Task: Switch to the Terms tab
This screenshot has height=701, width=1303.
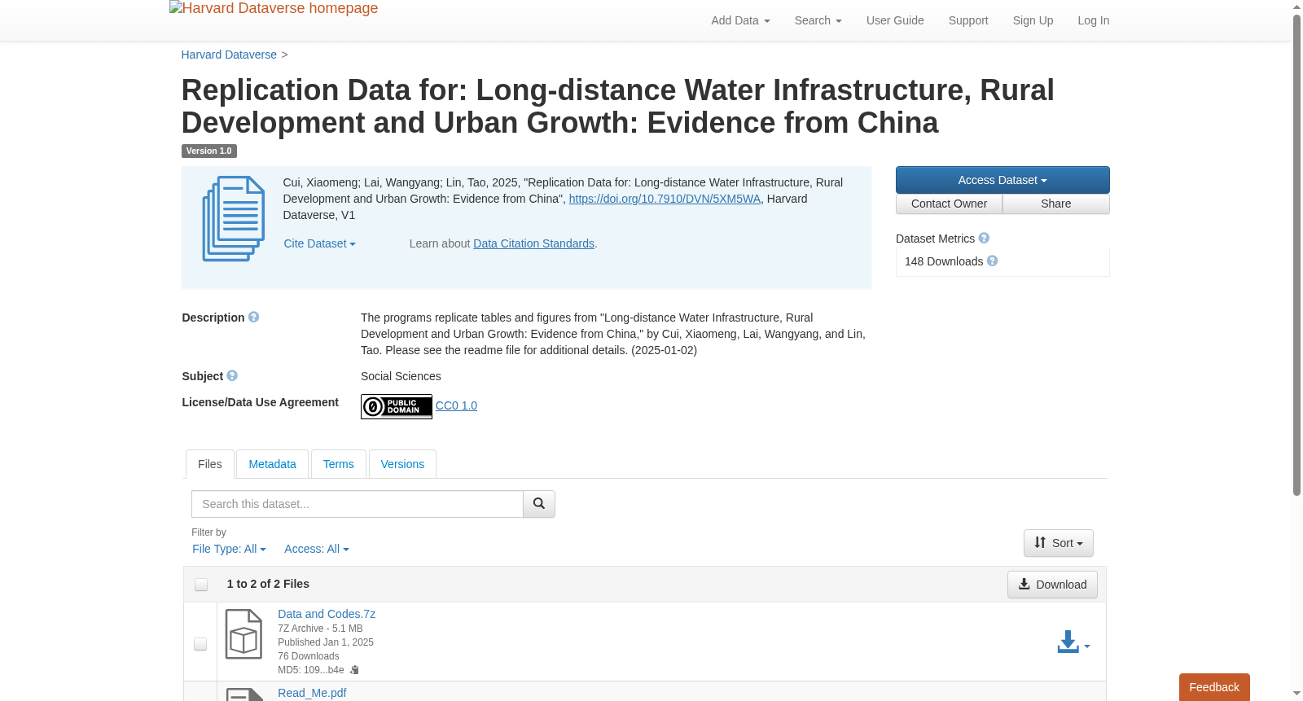Action: pos(338,464)
